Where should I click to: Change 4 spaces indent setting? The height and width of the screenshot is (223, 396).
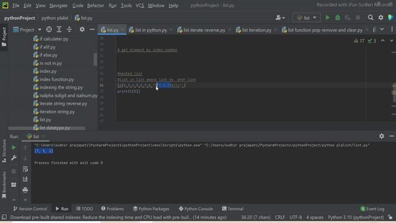[315, 217]
